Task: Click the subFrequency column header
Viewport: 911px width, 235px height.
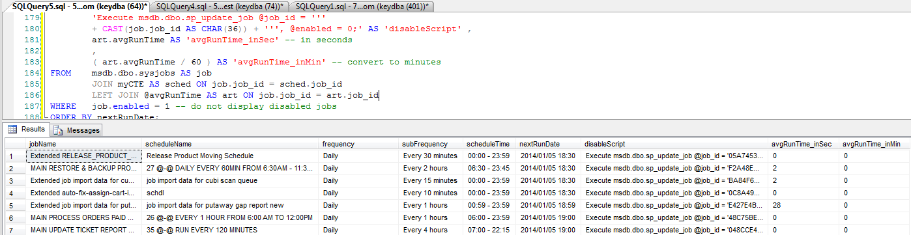Action: tap(431, 143)
